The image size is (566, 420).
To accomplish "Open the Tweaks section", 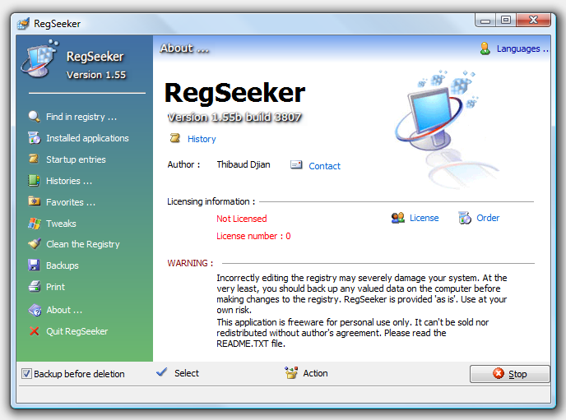I will [61, 224].
